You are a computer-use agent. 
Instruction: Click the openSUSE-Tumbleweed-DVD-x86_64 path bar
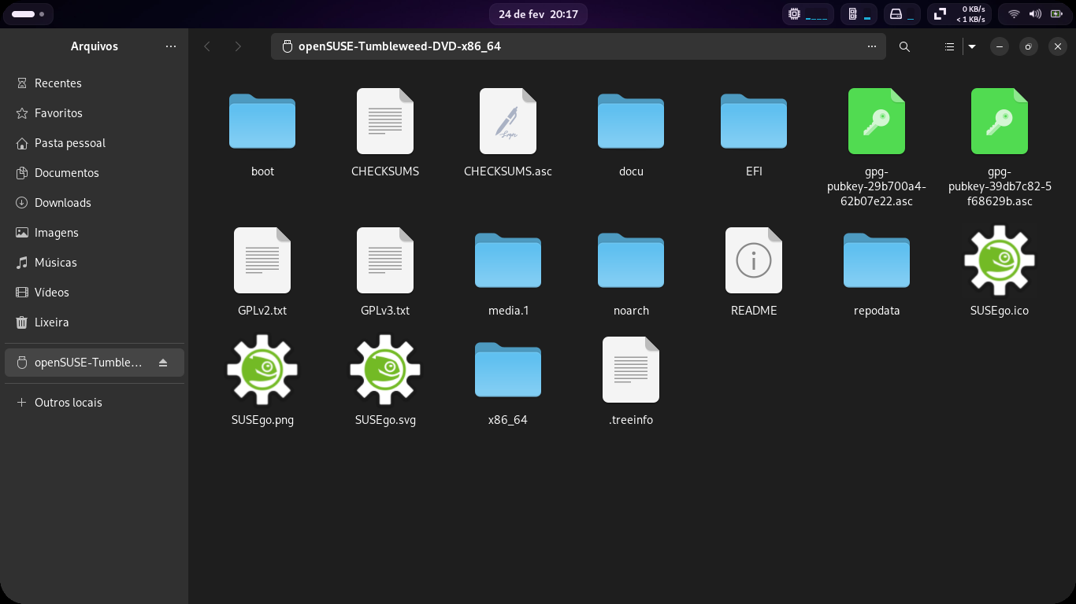click(578, 46)
